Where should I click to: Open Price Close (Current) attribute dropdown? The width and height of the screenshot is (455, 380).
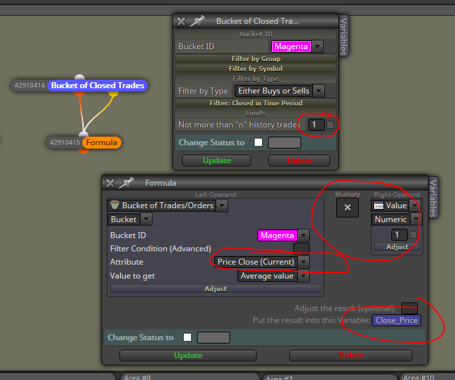304,262
